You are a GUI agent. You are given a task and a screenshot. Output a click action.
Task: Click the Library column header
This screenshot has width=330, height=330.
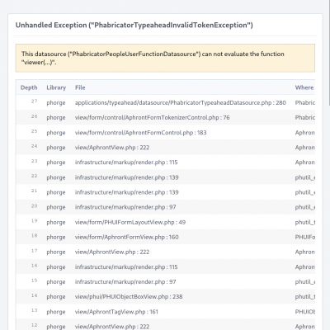pyautogui.click(x=56, y=87)
